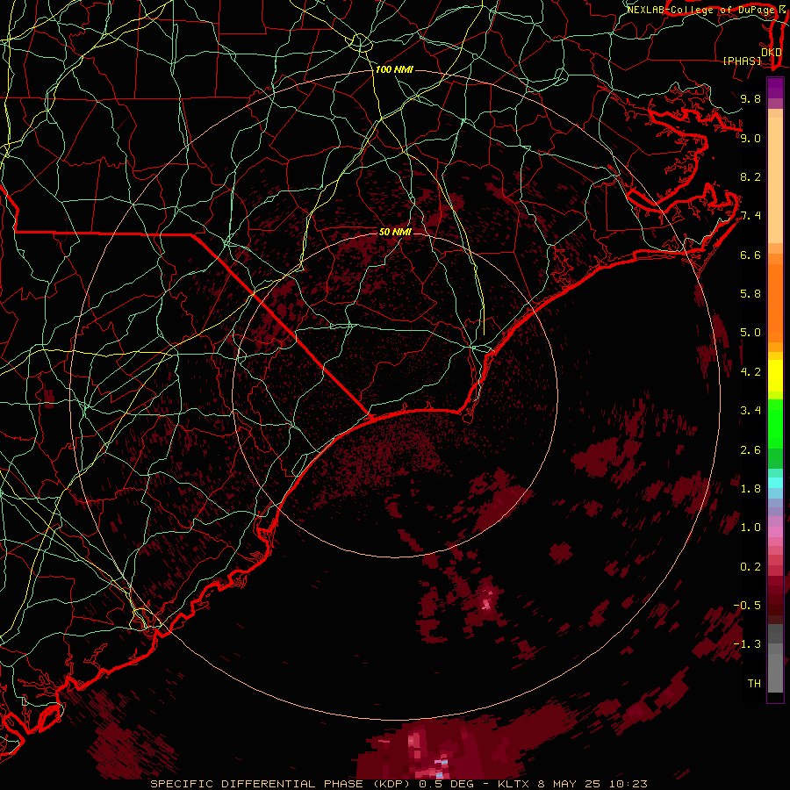Click the 8.2 value on the color scale
790x790 pixels.
click(750, 176)
